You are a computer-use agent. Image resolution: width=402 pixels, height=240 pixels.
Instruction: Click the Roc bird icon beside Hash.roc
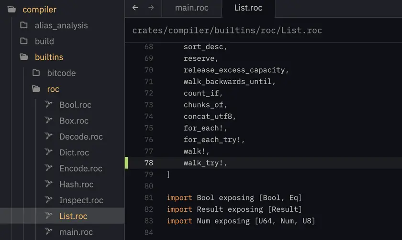48,184
